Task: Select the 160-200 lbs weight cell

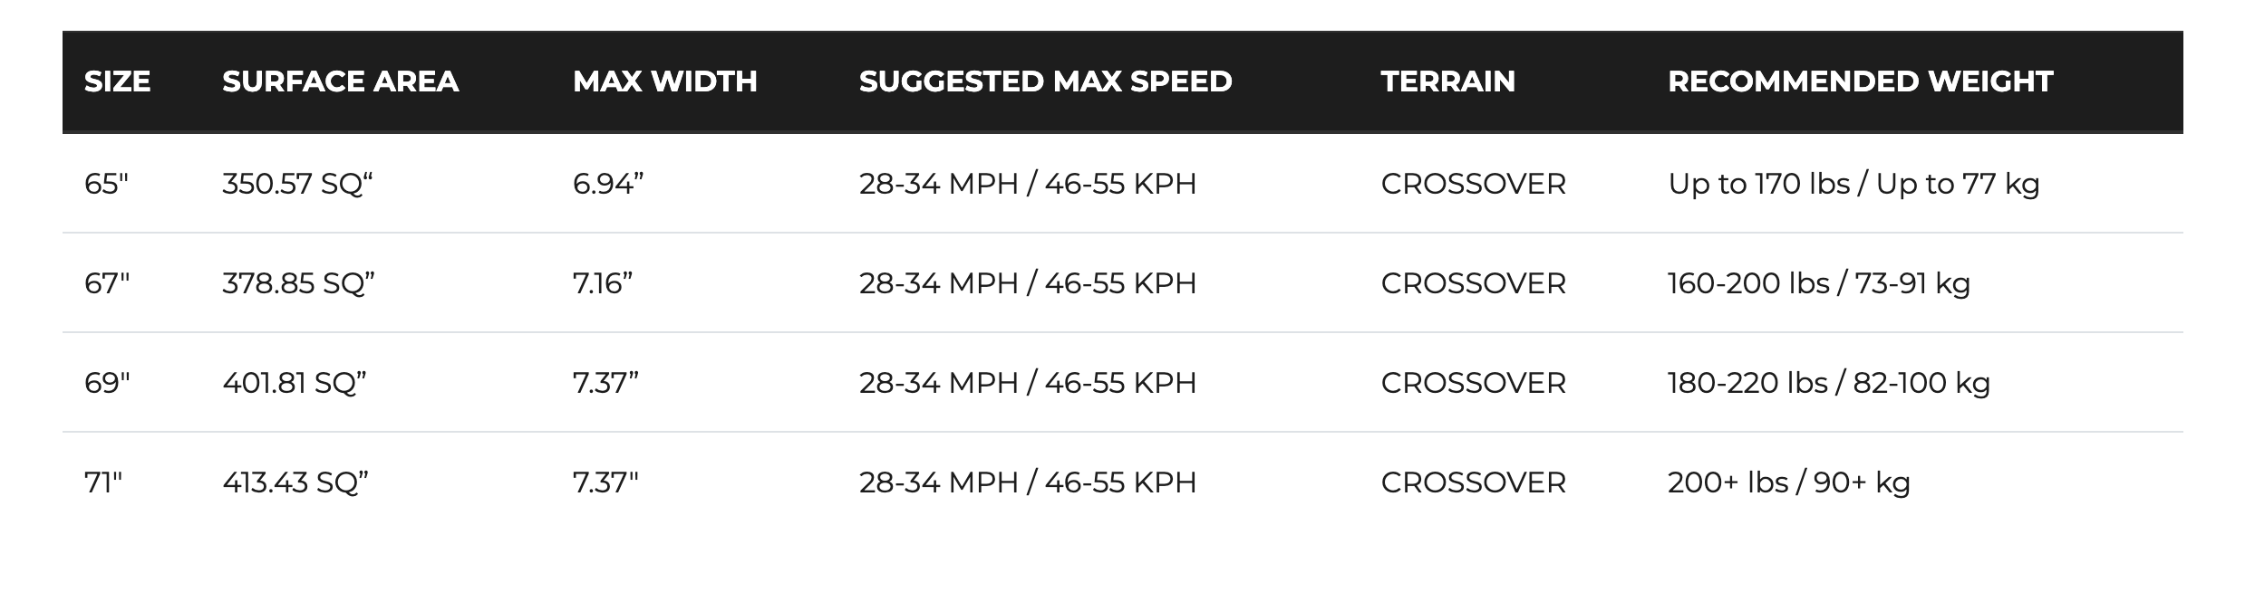Action: click(1818, 283)
